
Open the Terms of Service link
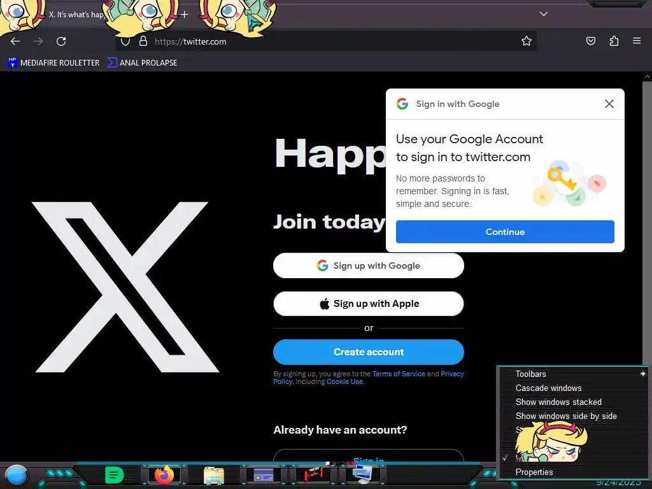tap(399, 374)
